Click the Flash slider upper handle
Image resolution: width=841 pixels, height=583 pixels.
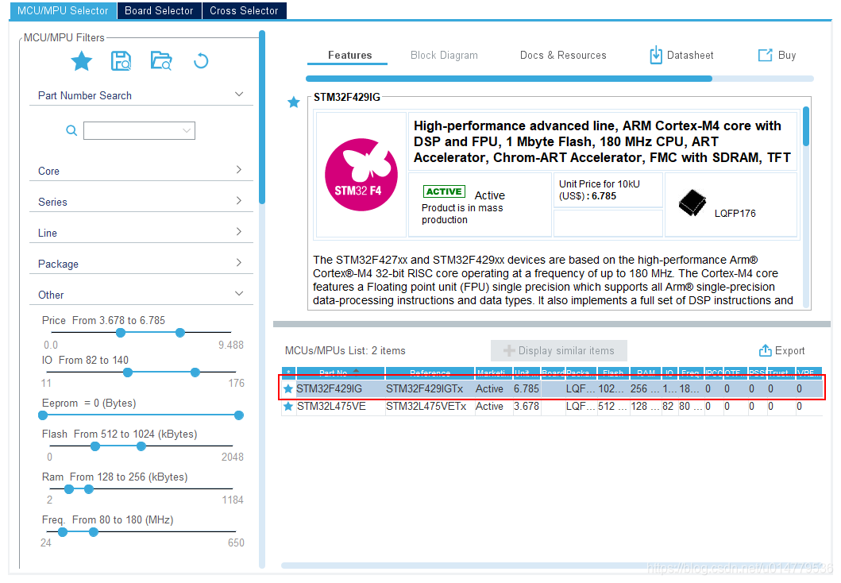141,446
